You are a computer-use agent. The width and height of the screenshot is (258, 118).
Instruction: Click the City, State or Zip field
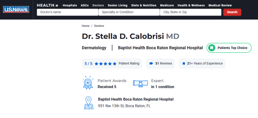190,12
